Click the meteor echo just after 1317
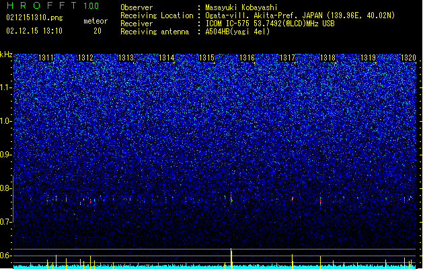423x269 pixels. (292, 198)
